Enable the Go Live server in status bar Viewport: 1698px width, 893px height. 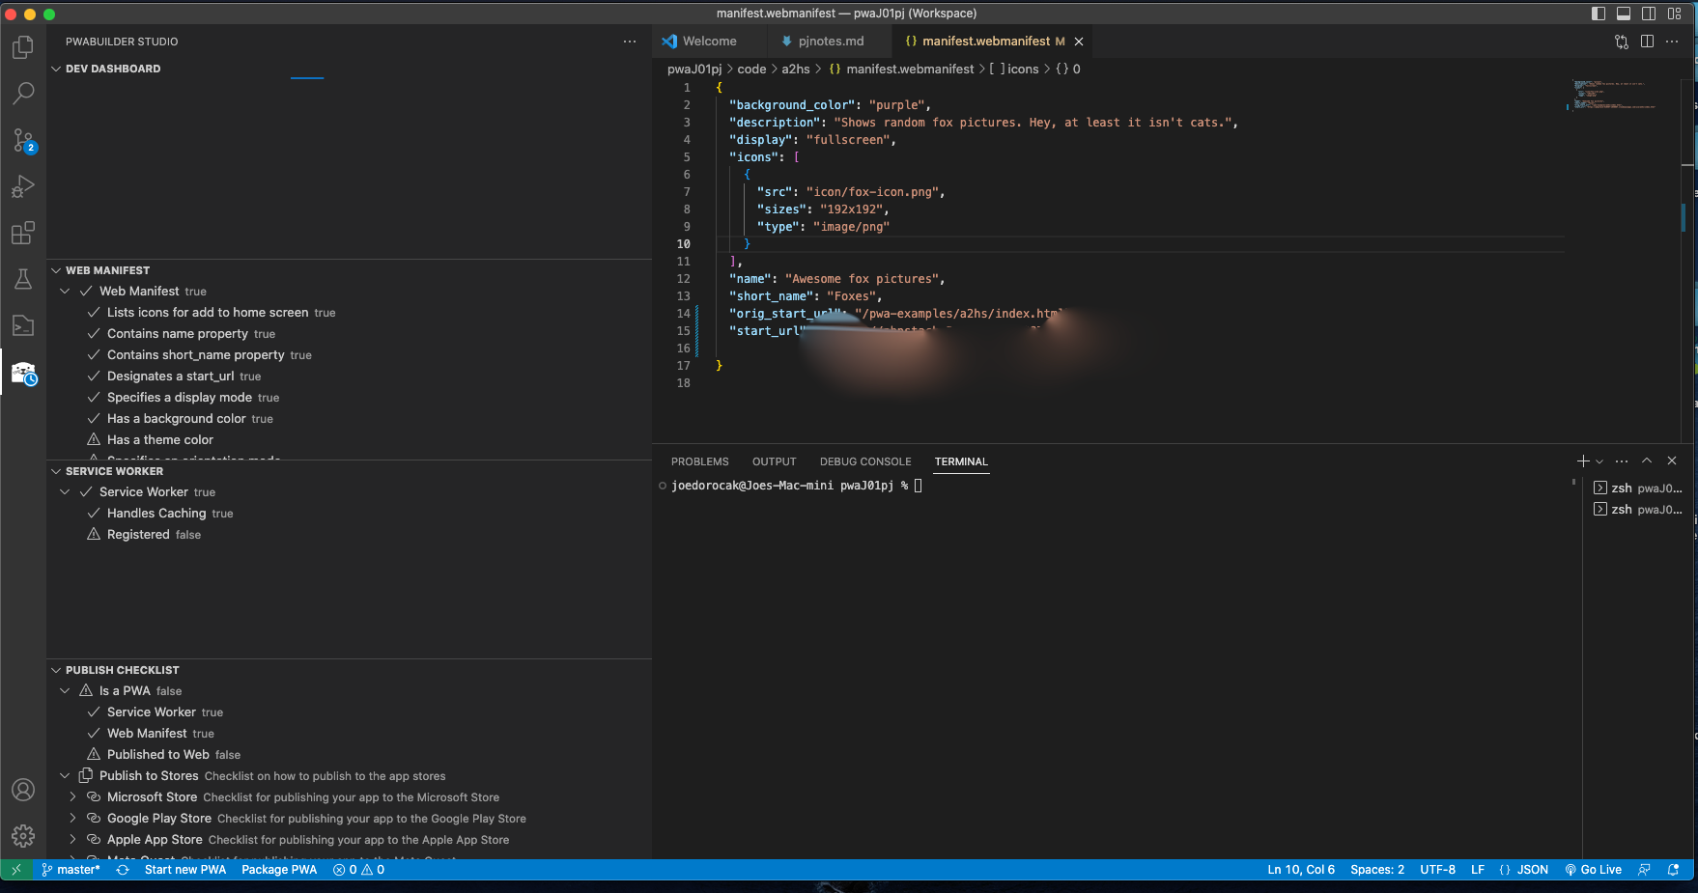[x=1594, y=869]
